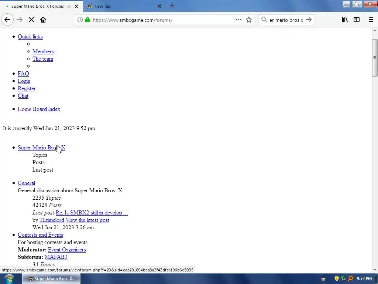Click View the latest post link

pos(87,220)
